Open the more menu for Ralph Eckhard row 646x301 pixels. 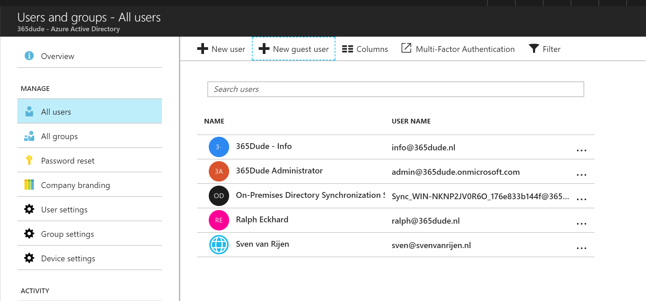point(582,224)
